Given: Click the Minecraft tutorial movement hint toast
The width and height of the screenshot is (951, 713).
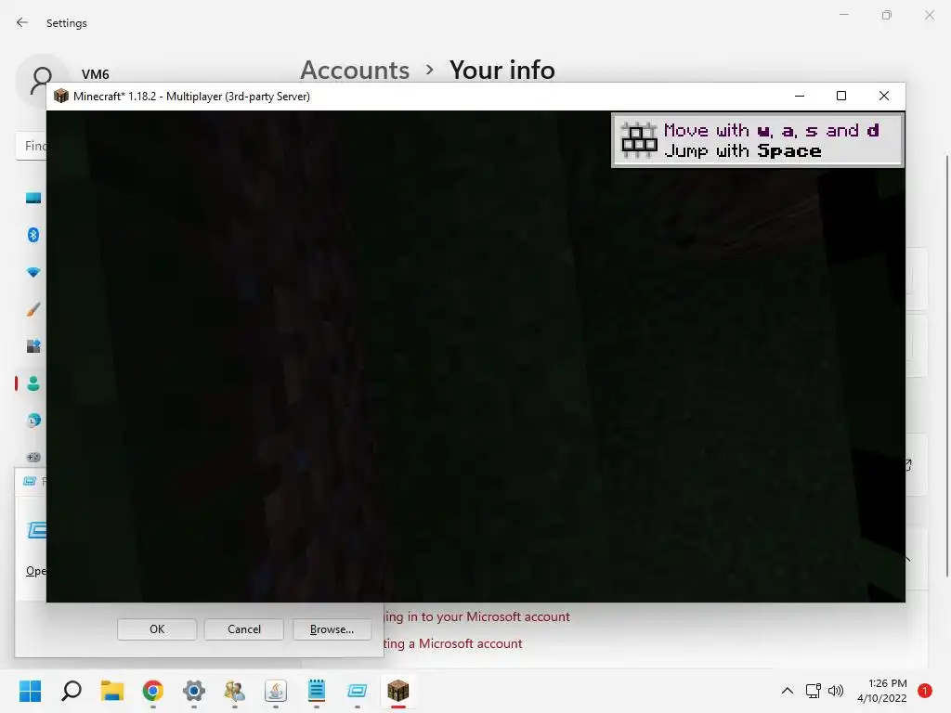Looking at the screenshot, I should pos(758,140).
